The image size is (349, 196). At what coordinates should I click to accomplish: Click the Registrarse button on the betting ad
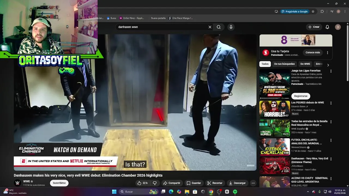coord(301,96)
